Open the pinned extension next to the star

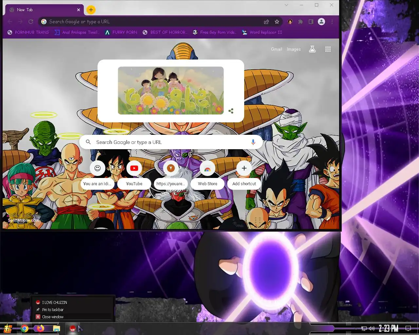tap(290, 22)
